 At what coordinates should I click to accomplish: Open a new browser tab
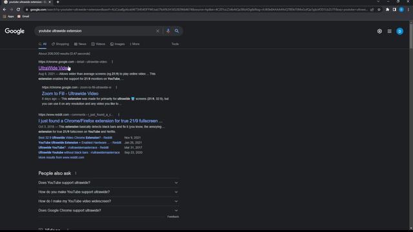[x=57, y=2]
